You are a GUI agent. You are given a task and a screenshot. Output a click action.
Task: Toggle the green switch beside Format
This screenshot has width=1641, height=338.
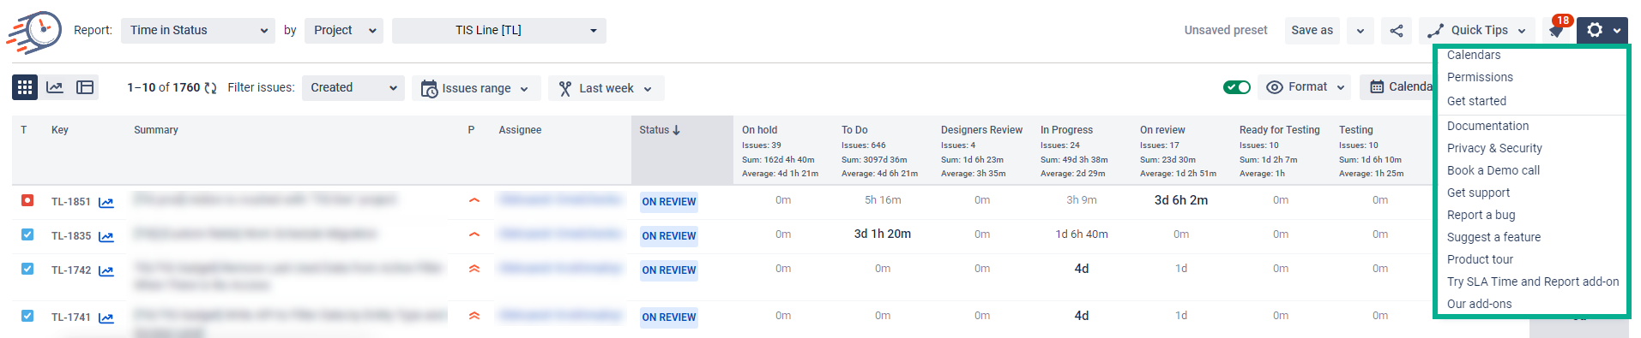(1237, 87)
